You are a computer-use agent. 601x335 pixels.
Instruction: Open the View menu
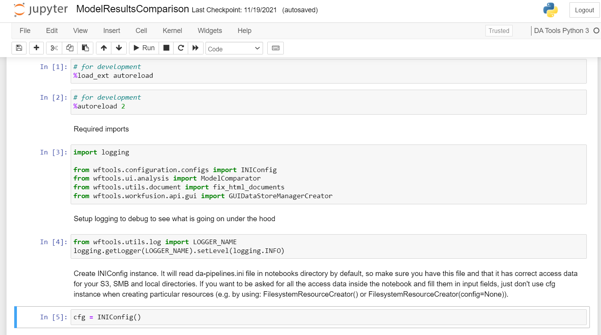click(80, 31)
